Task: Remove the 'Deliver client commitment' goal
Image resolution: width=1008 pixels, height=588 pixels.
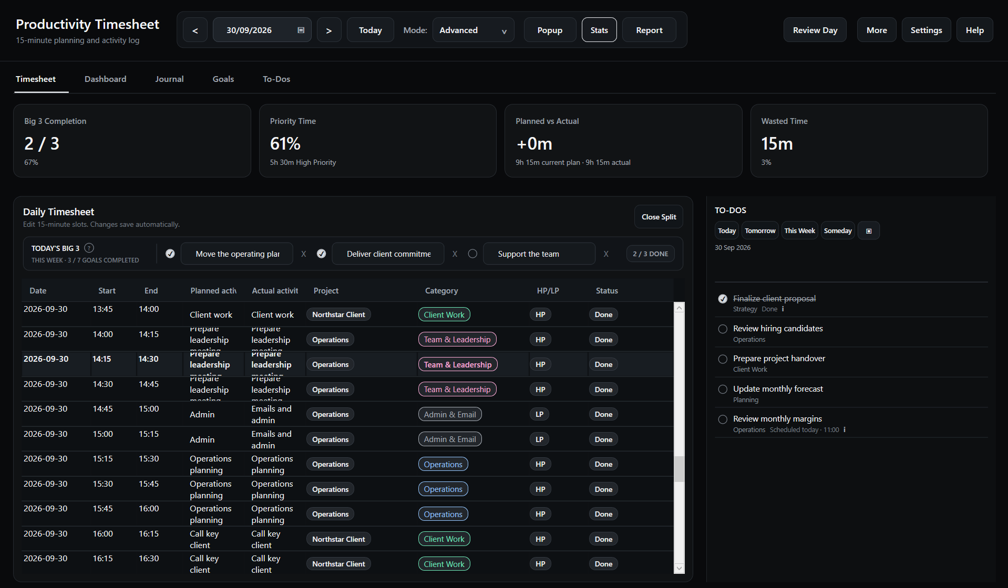Action: tap(455, 254)
